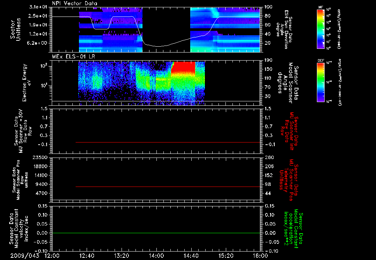Click the "14:40" time axis label
Viewport: 376px width, 260px height.
[191, 256]
